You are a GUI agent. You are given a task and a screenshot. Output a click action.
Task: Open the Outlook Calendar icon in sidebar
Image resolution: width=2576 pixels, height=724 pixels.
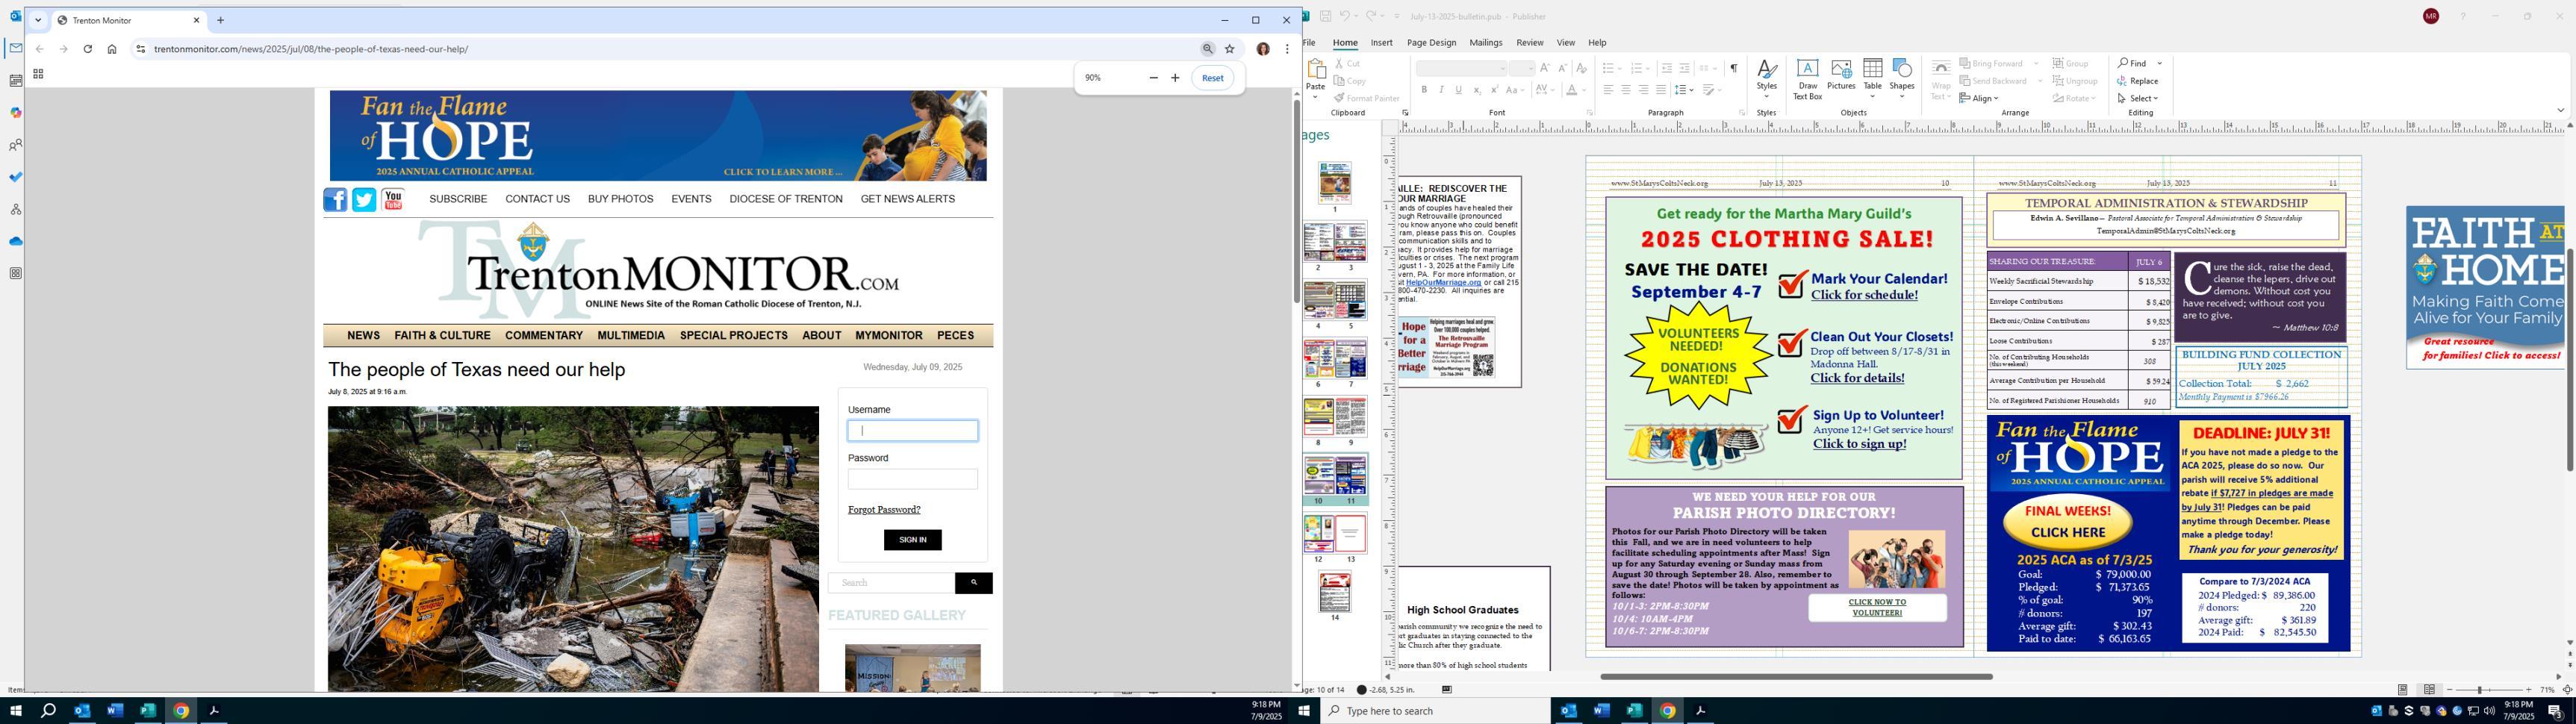point(16,81)
